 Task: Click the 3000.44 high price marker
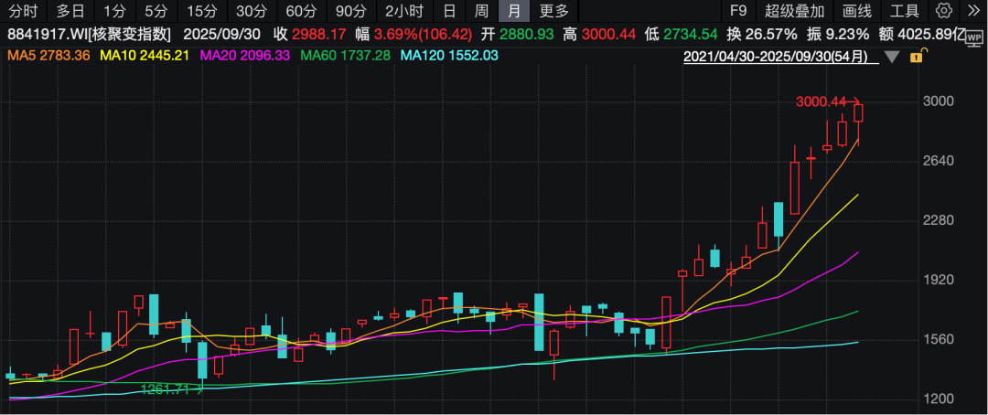[821, 102]
